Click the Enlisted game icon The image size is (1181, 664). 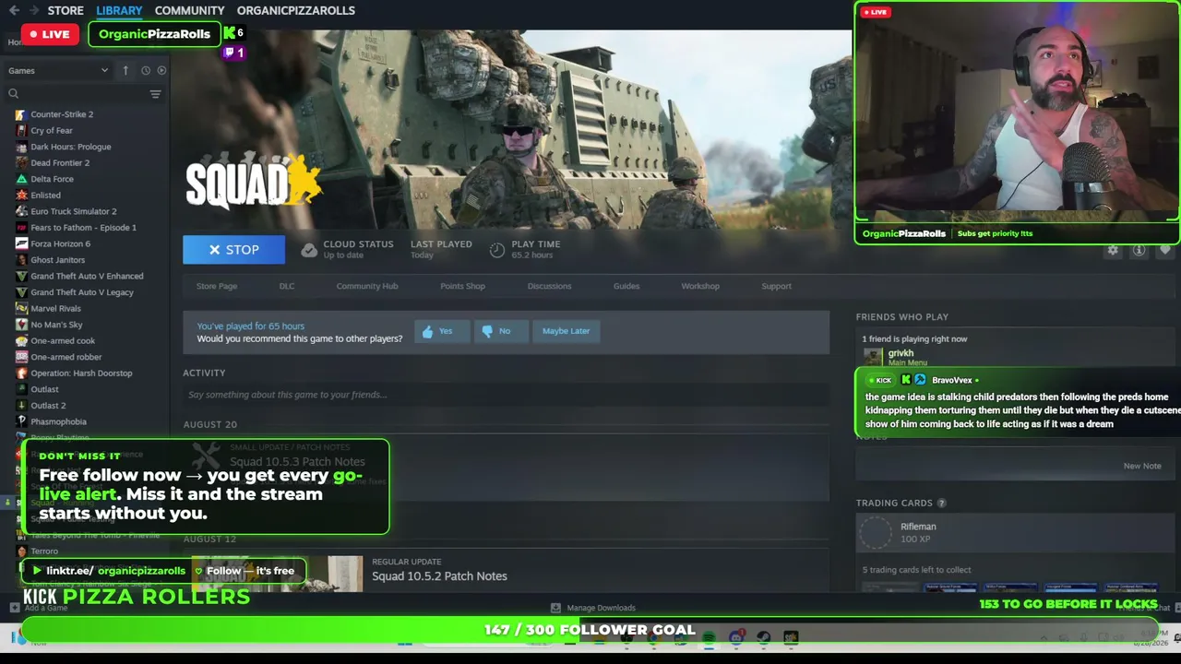click(21, 196)
